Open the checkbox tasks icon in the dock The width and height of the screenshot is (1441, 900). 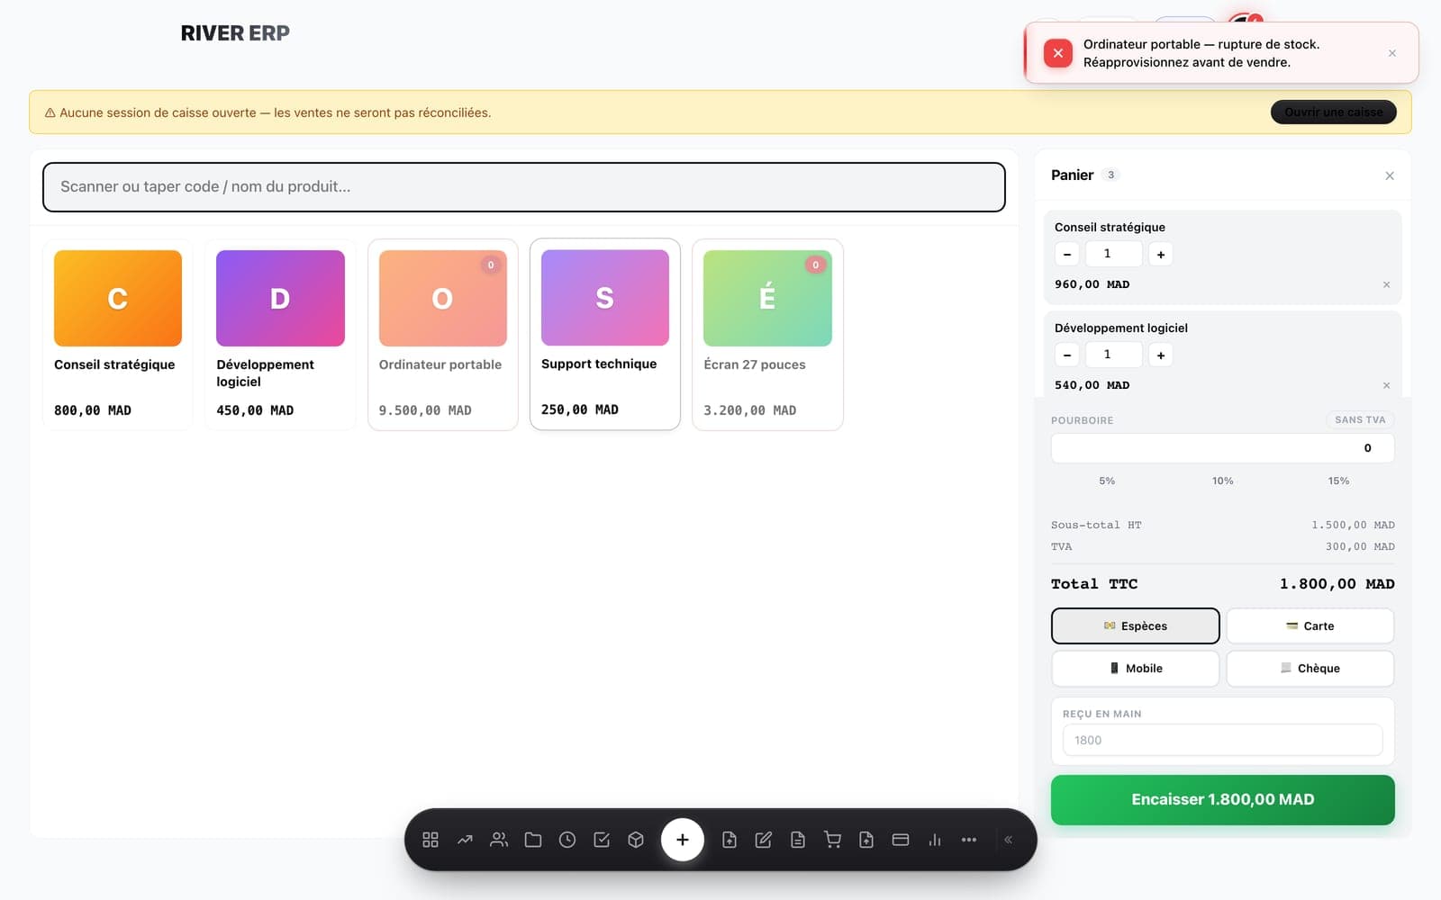pos(602,840)
